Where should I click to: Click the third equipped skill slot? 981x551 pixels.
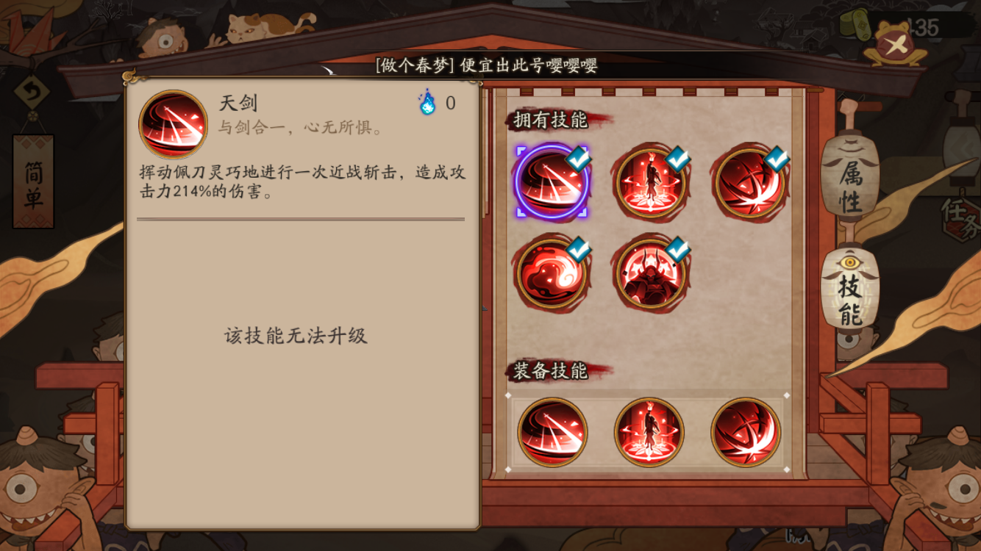point(746,432)
